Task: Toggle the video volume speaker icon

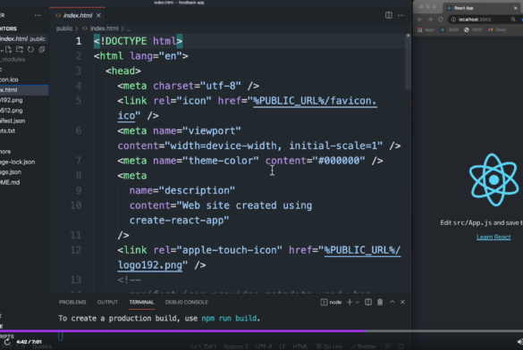Action: 519,342
